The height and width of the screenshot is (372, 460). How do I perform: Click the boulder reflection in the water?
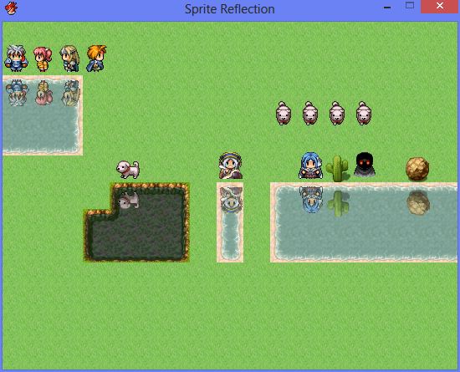(417, 202)
